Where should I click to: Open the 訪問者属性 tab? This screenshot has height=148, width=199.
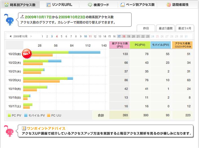[178, 5]
